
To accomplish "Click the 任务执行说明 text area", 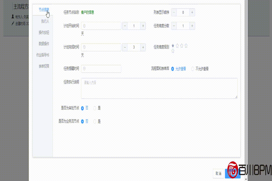I will 159,88.
